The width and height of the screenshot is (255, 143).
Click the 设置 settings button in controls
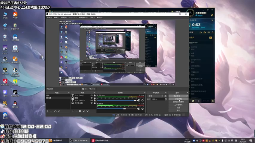click(x=178, y=108)
